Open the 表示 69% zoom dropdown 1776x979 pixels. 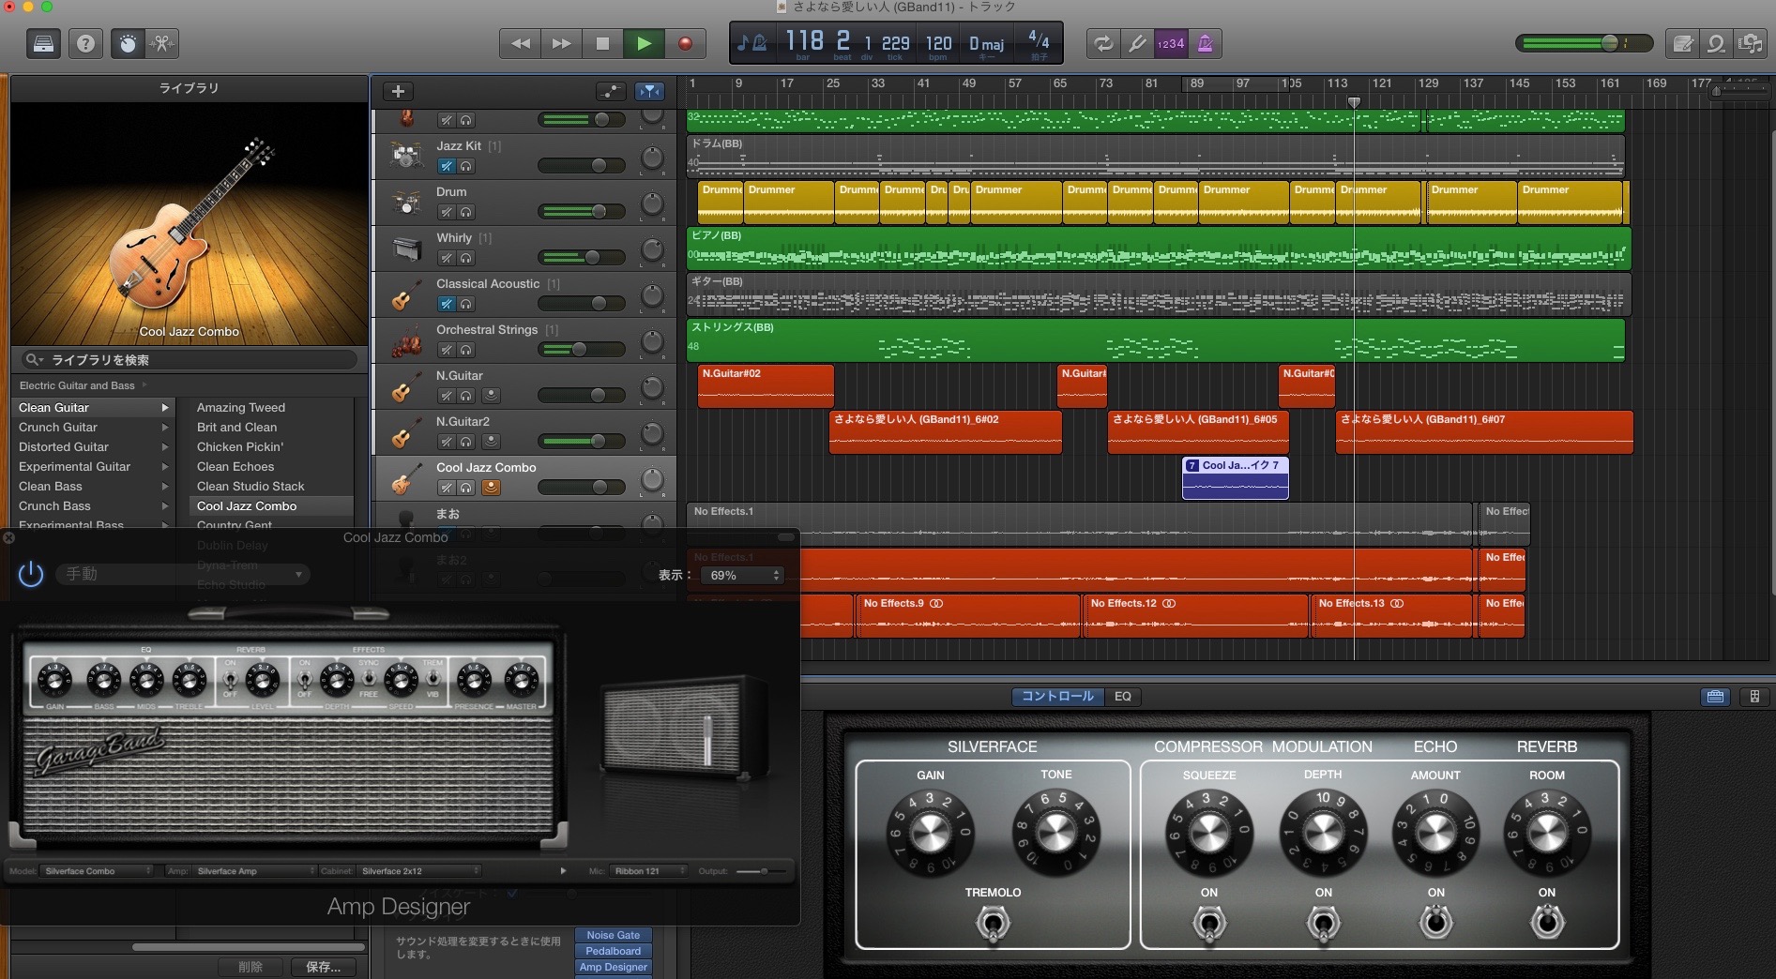tap(742, 575)
